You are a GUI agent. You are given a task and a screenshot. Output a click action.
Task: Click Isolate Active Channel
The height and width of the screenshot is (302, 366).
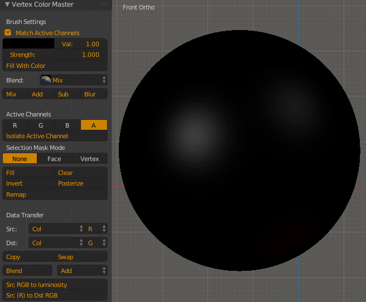coord(55,136)
